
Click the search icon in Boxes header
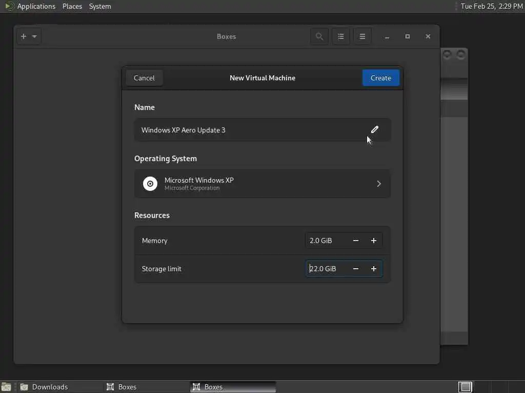[319, 36]
